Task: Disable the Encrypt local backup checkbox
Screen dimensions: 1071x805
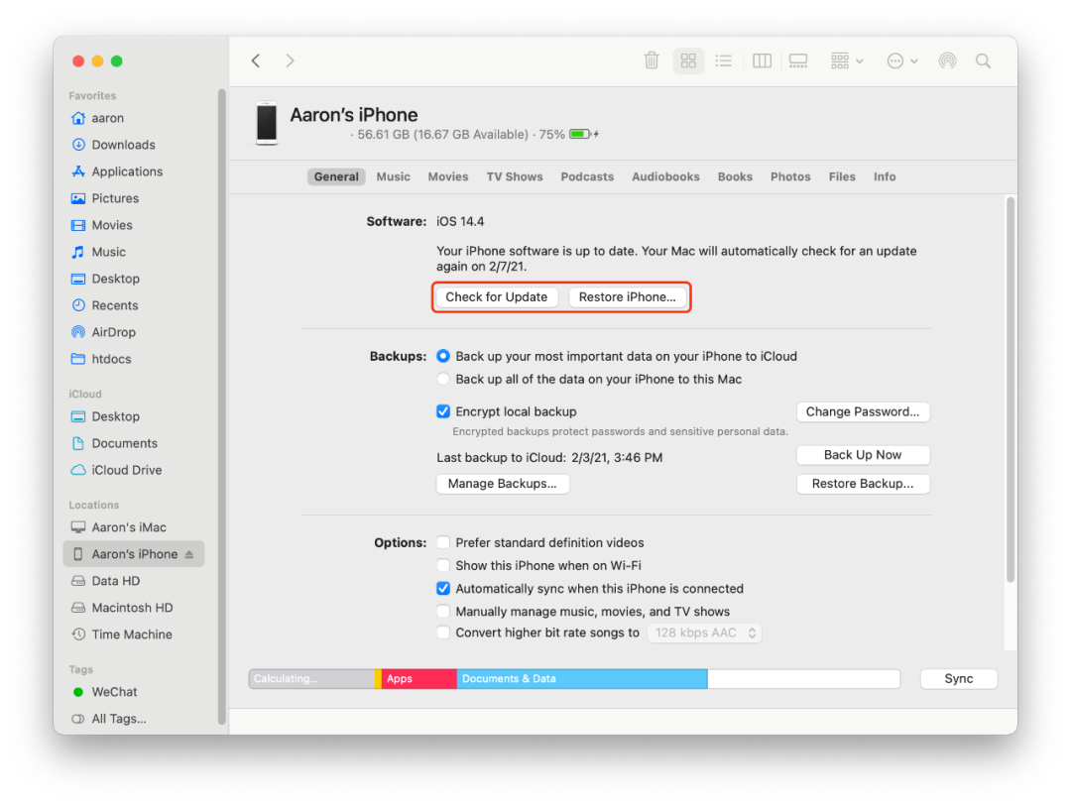Action: 442,411
